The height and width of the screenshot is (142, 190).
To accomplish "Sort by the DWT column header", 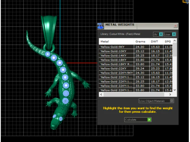I will tap(156, 41).
